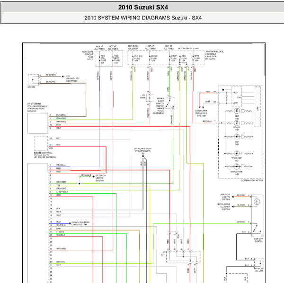The image size is (284, 283).
Task: Click the BRN wire label at pin 20
Action: pyautogui.click(x=58, y=229)
